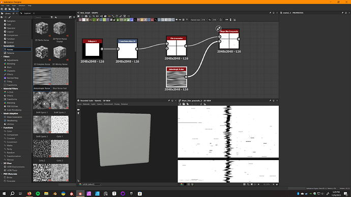Switch to the Explorer tab

pos(27,13)
